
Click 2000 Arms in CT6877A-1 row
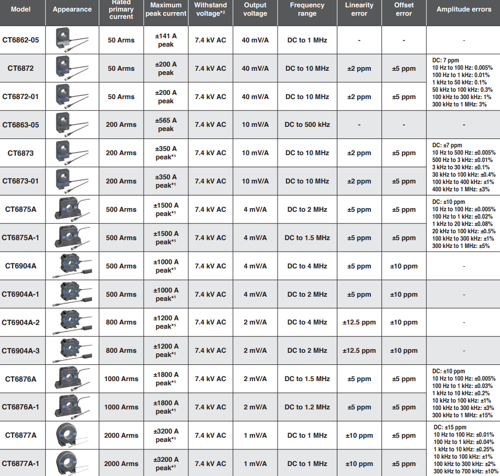pos(121,463)
